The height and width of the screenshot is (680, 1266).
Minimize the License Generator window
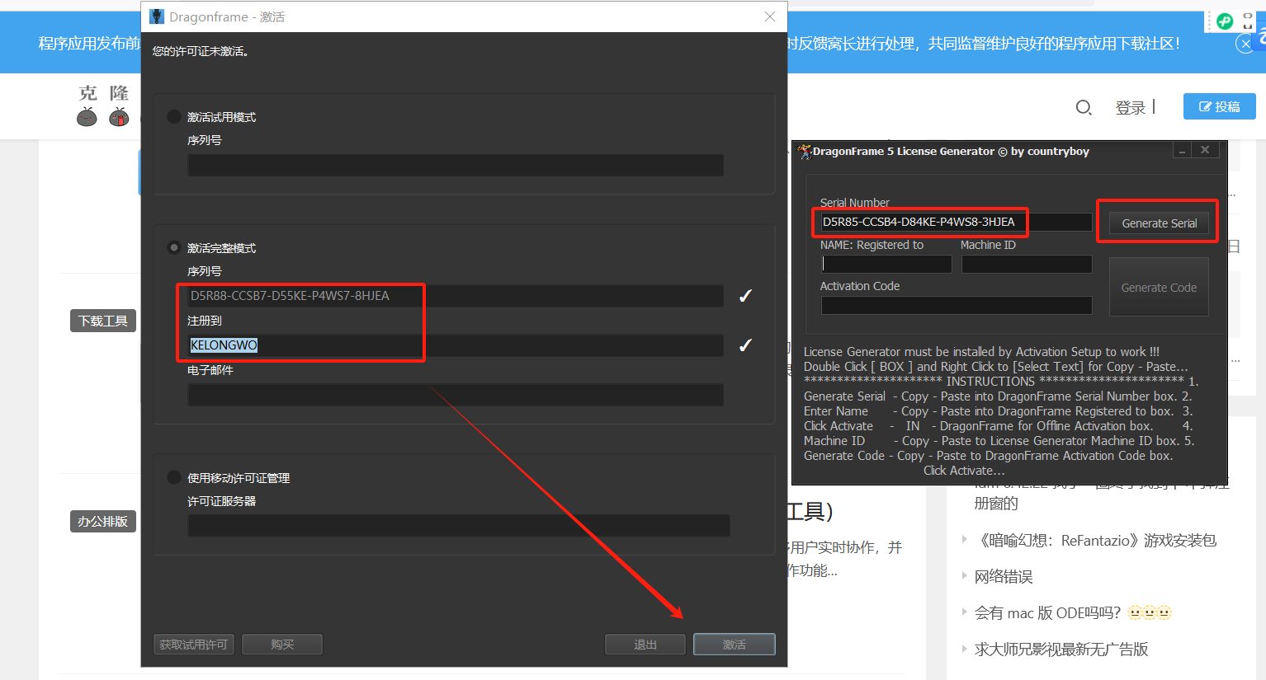[1183, 150]
